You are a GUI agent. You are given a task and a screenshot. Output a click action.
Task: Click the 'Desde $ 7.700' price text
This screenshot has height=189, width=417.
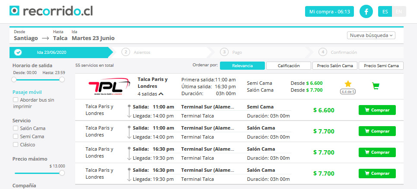(x=307, y=90)
